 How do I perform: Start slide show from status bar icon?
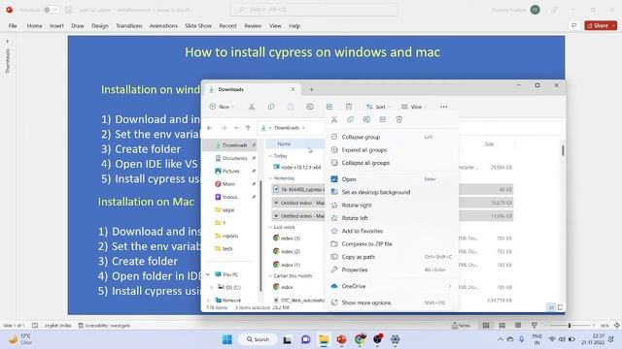point(535,326)
